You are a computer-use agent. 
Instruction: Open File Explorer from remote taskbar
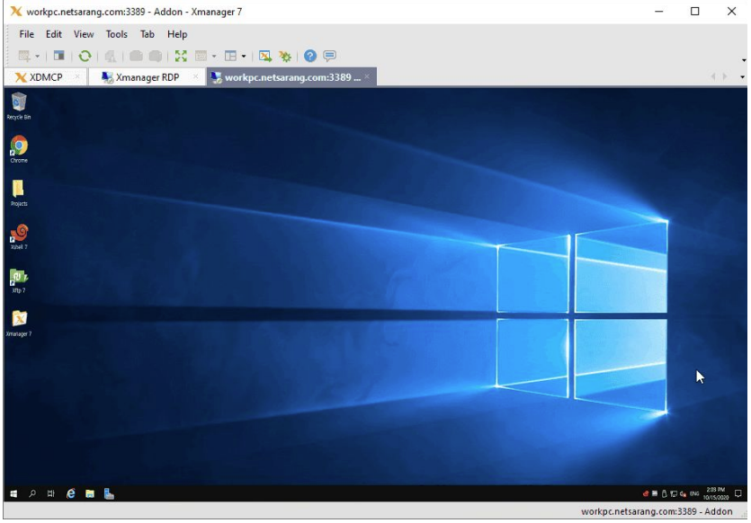pyautogui.click(x=90, y=494)
